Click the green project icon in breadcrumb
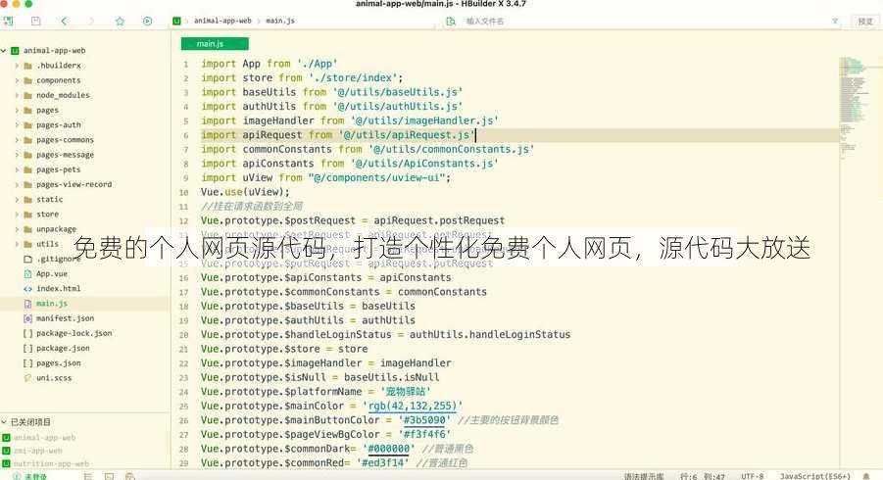This screenshot has width=883, height=480. 176,21
